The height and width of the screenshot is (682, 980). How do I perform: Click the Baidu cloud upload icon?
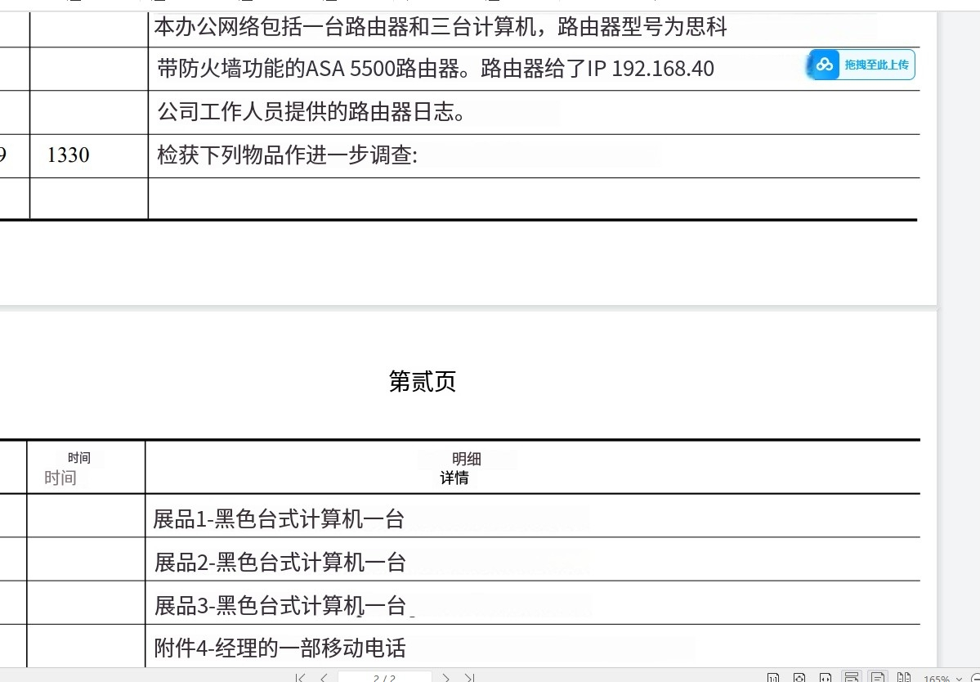click(824, 65)
